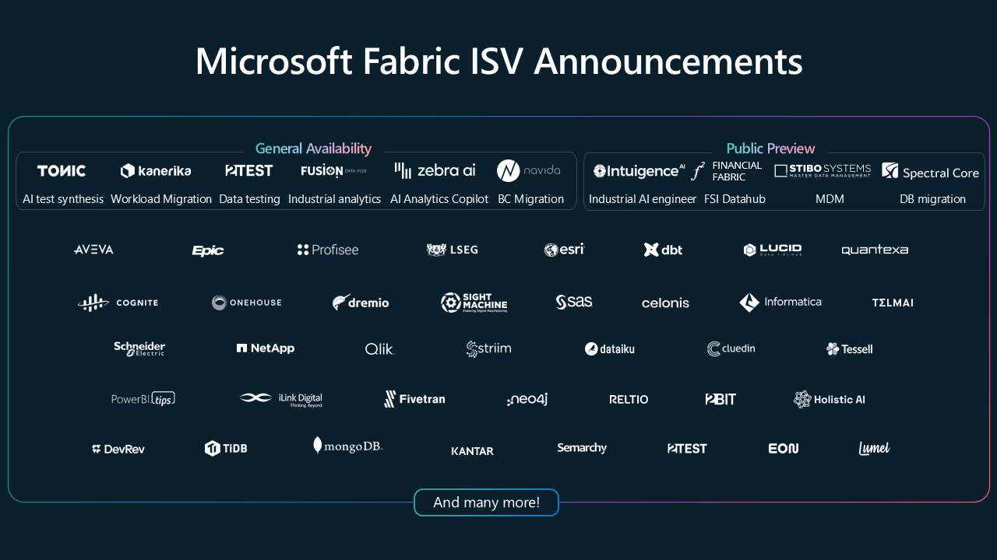997x560 pixels.
Task: Click the Stibo Systems MDM logo
Action: click(x=823, y=169)
